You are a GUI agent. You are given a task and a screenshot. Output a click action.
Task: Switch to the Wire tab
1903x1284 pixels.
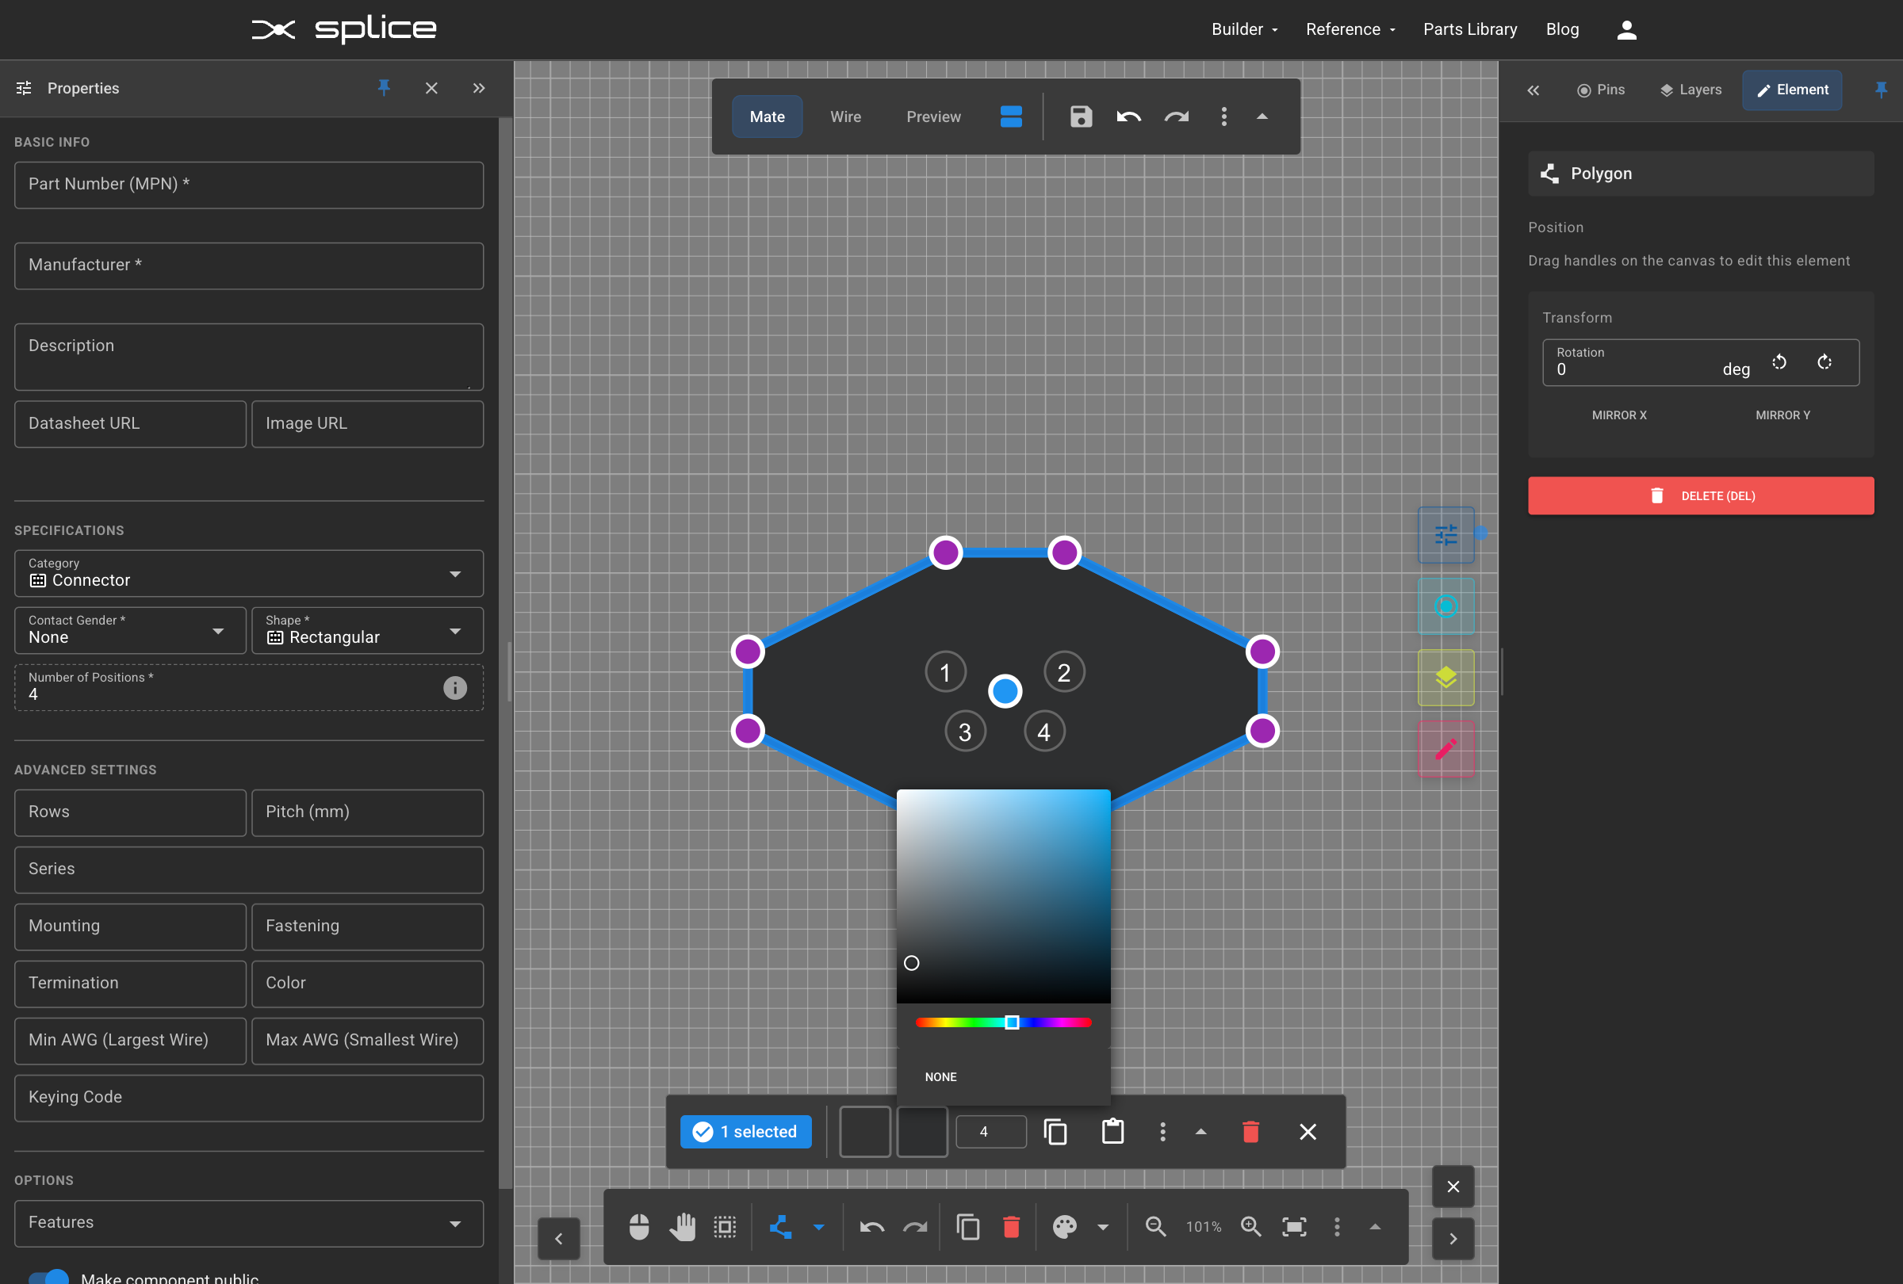(x=845, y=117)
